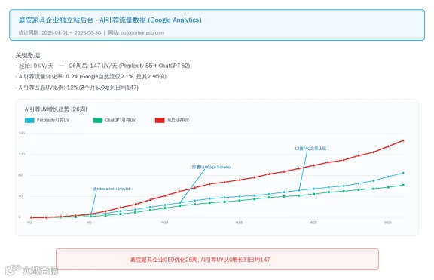Click the W20 x-axis label
Viewport: 434px width, 280px height.
(x=313, y=223)
